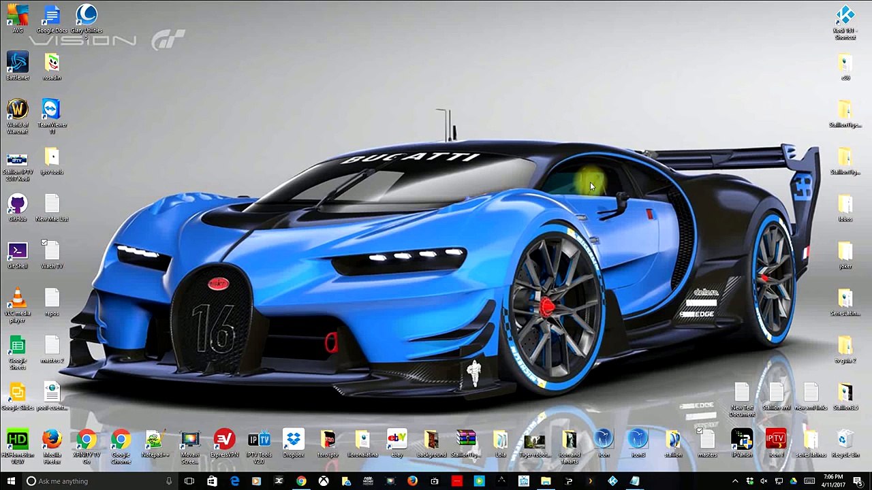This screenshot has width=872, height=490.
Task: Open the Windows Start menu
Action: tap(11, 481)
